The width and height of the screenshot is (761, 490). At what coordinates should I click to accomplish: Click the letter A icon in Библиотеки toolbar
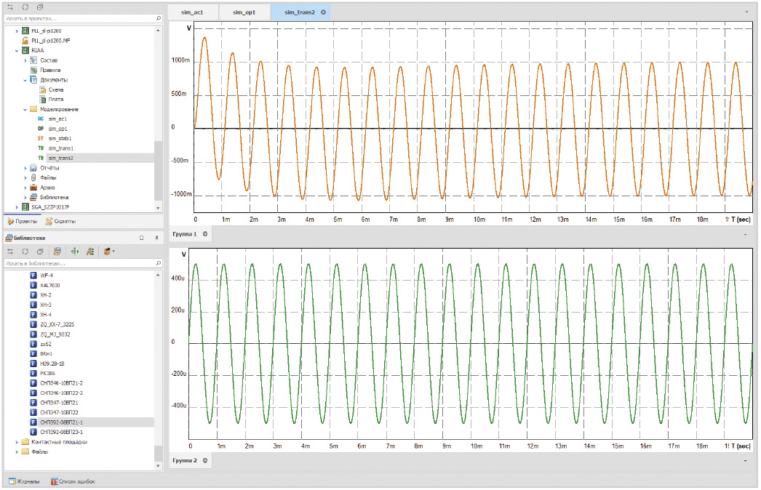tap(90, 251)
